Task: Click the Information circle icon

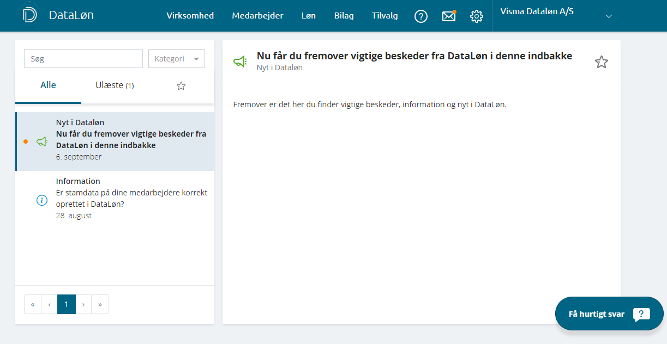Action: click(x=42, y=200)
